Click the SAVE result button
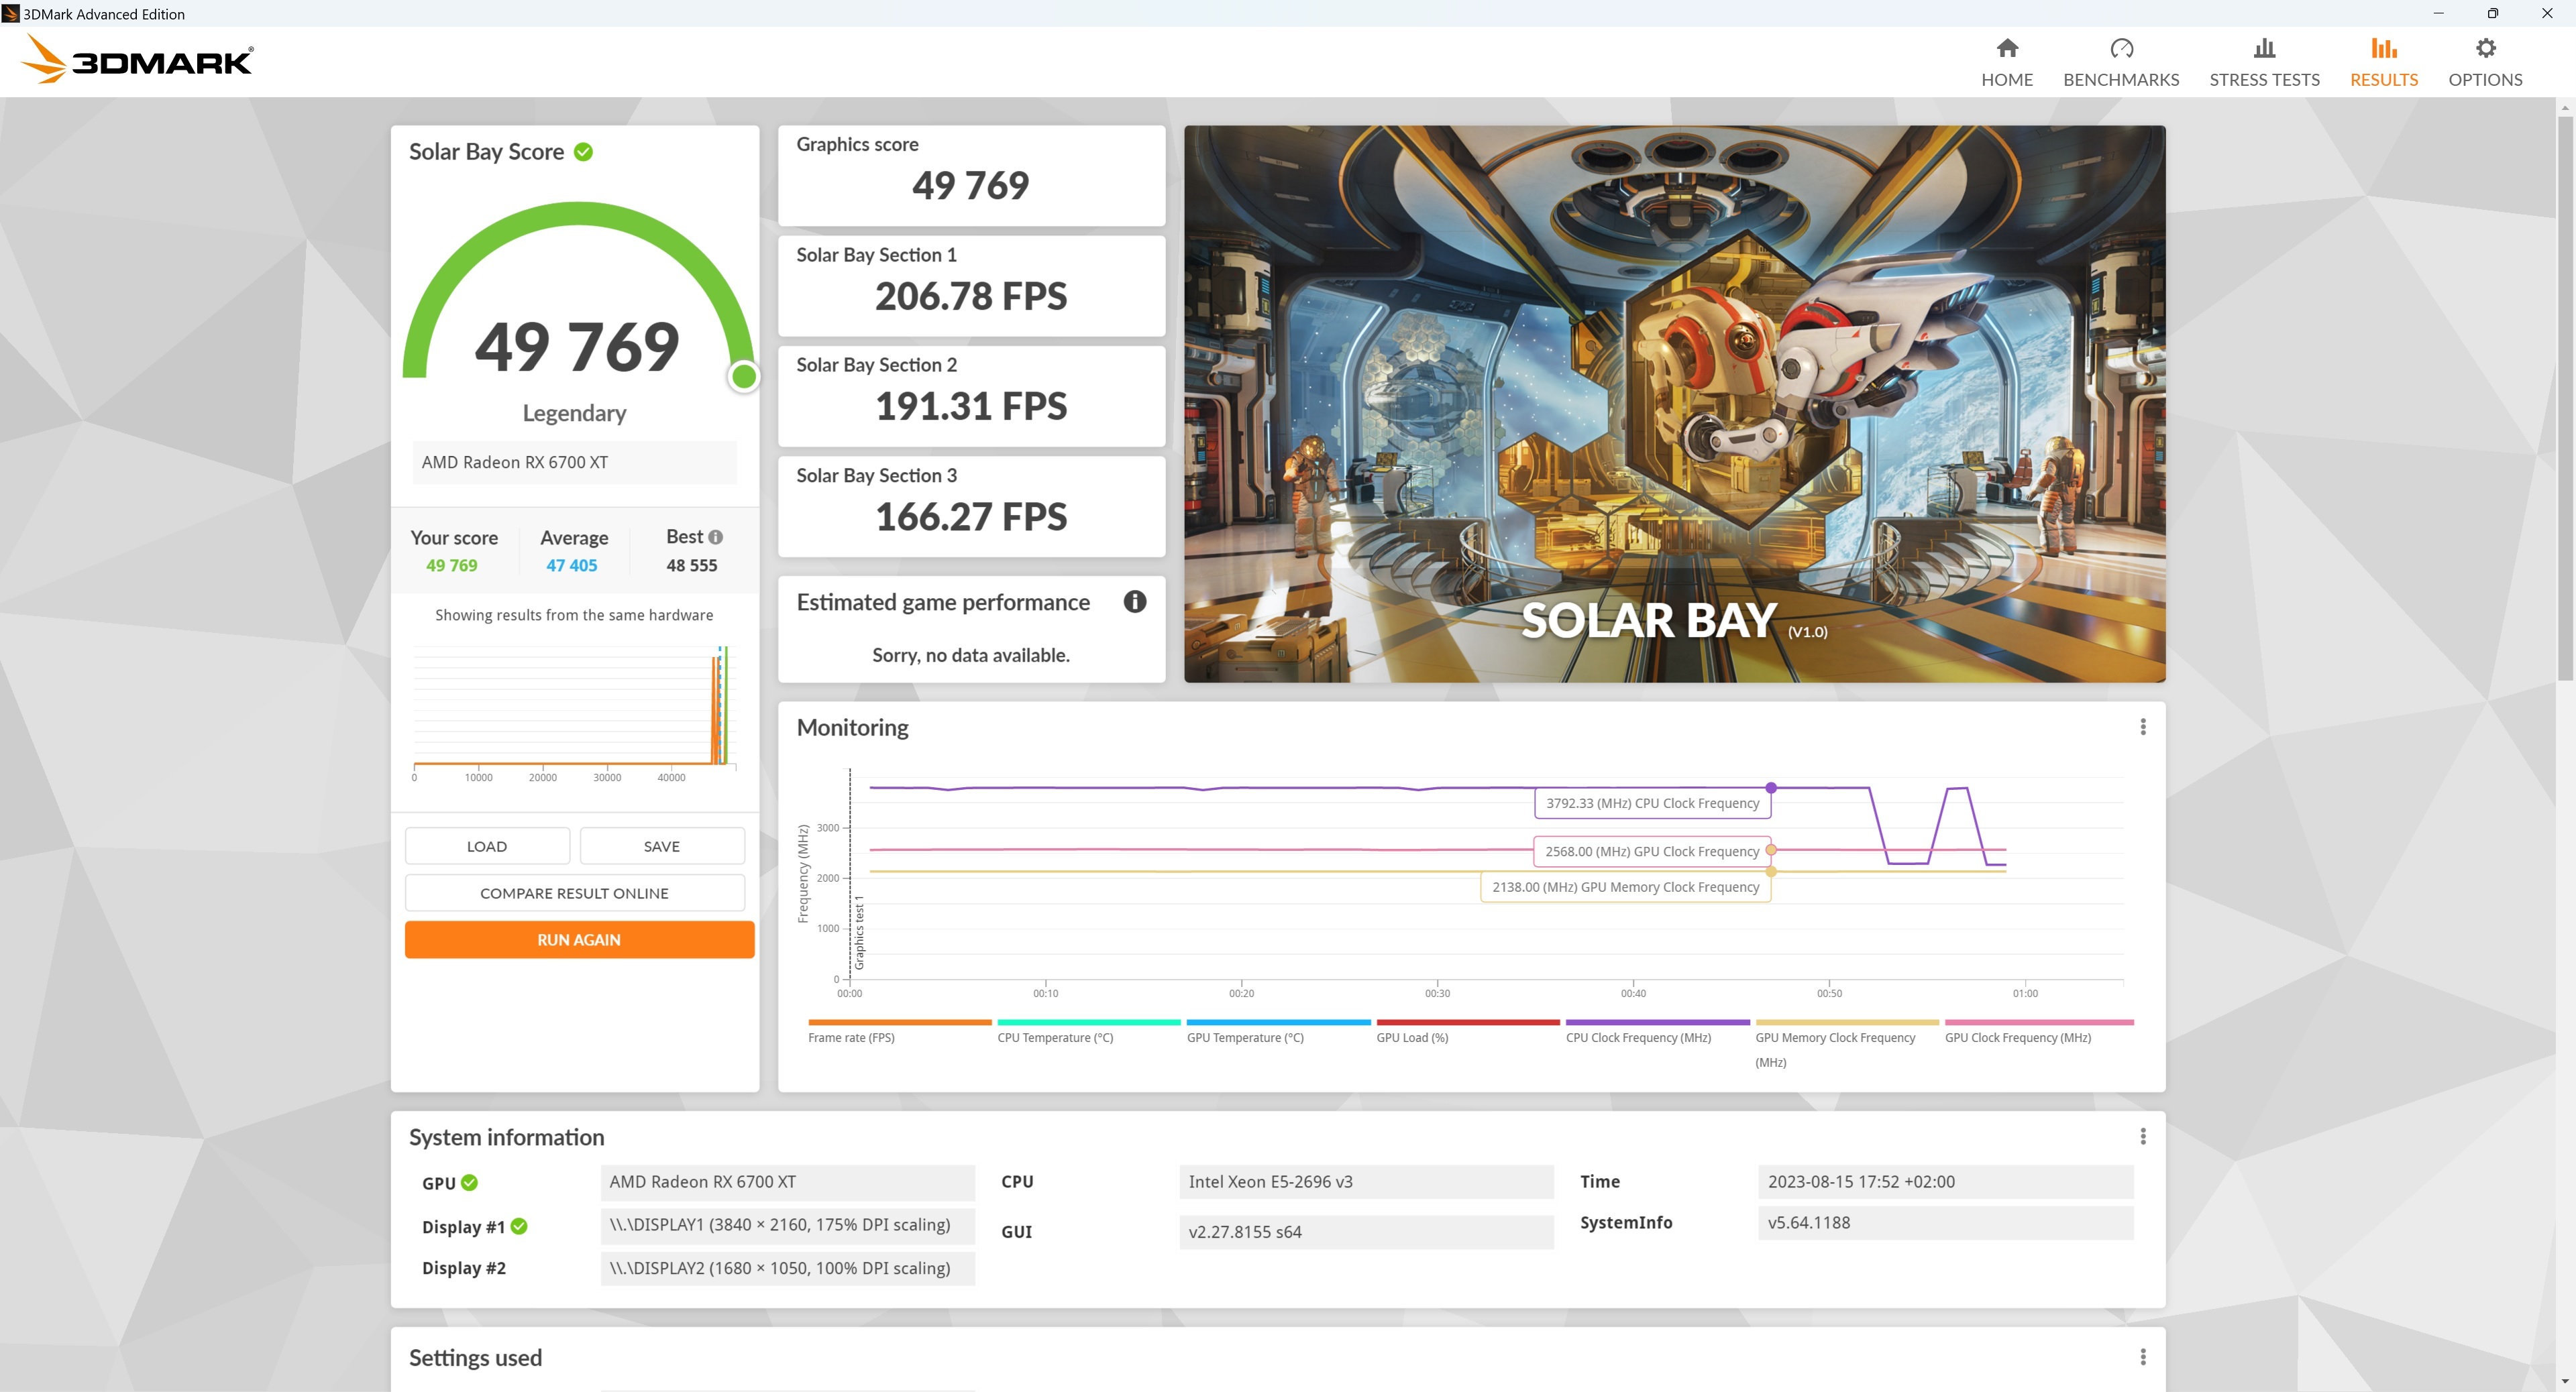2576x1392 pixels. 661,846
